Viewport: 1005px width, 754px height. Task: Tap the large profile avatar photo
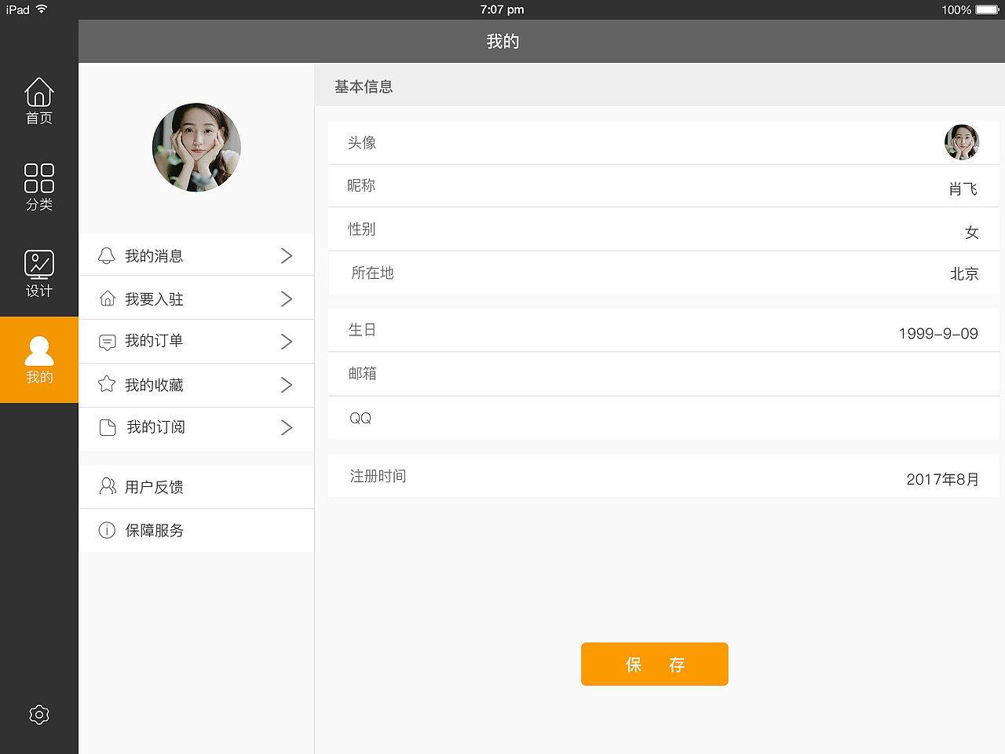tap(196, 148)
